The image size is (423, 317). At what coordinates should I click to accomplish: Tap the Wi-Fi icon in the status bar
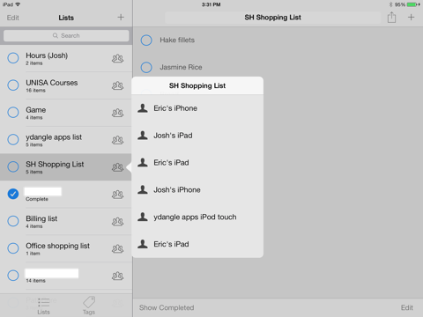pyautogui.click(x=18, y=4)
